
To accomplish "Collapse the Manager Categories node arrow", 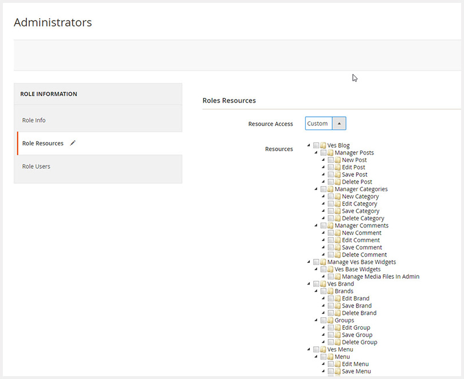I will pos(316,189).
